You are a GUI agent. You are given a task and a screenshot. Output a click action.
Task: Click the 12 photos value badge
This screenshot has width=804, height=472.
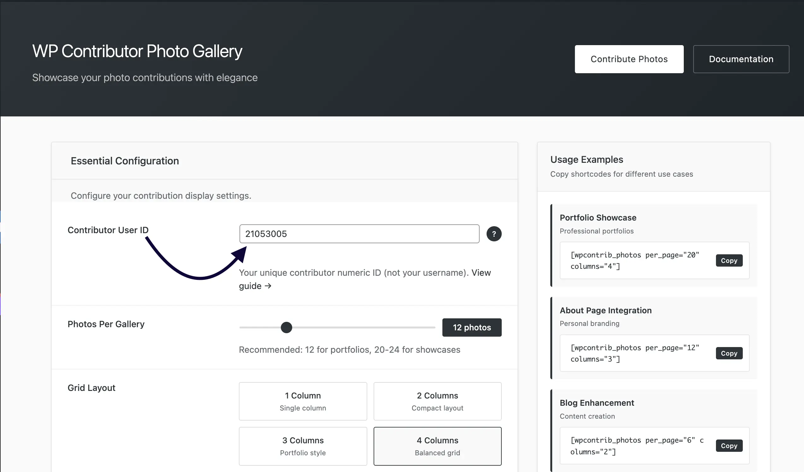(x=471, y=327)
